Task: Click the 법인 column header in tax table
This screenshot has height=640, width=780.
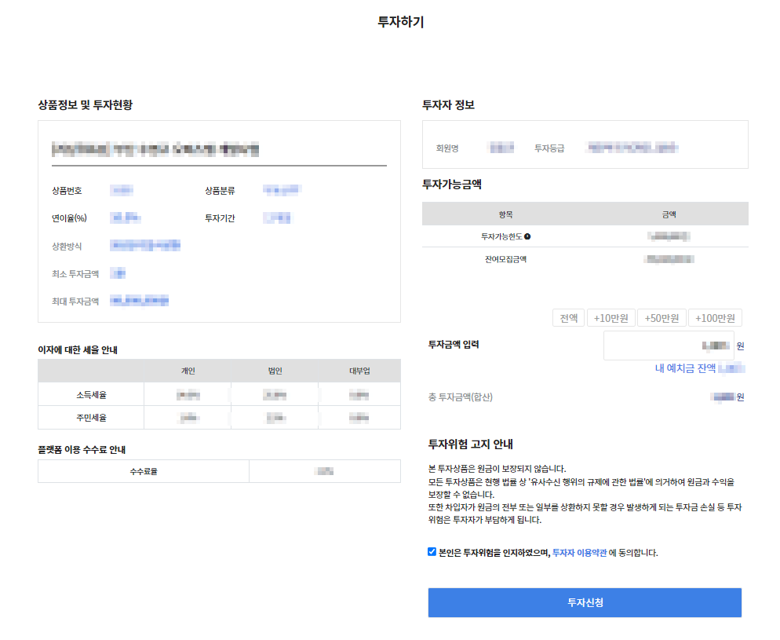Action: click(274, 371)
